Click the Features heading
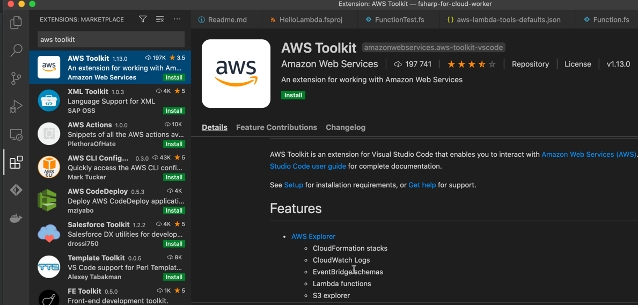This screenshot has height=305, width=638. 296,208
